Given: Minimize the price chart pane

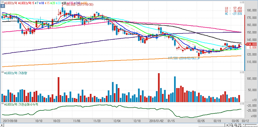Looking at the screenshot, I should pos(241,2).
